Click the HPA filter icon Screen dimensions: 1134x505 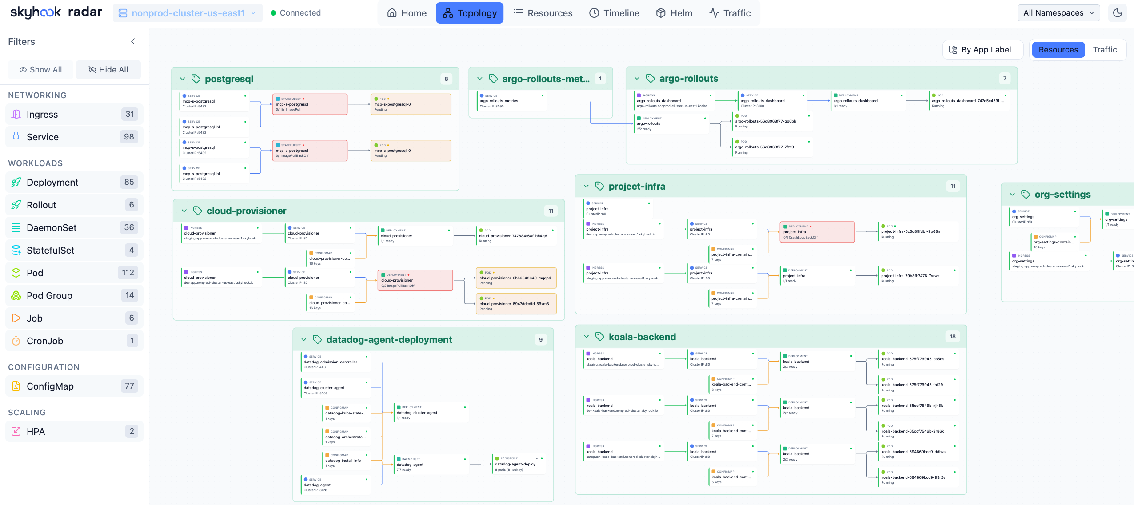(x=16, y=431)
